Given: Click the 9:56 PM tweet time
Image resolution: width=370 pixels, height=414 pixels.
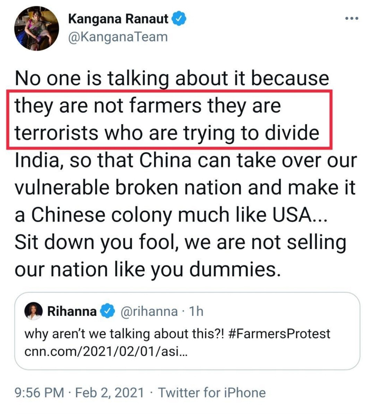Looking at the screenshot, I should [x=39, y=393].
